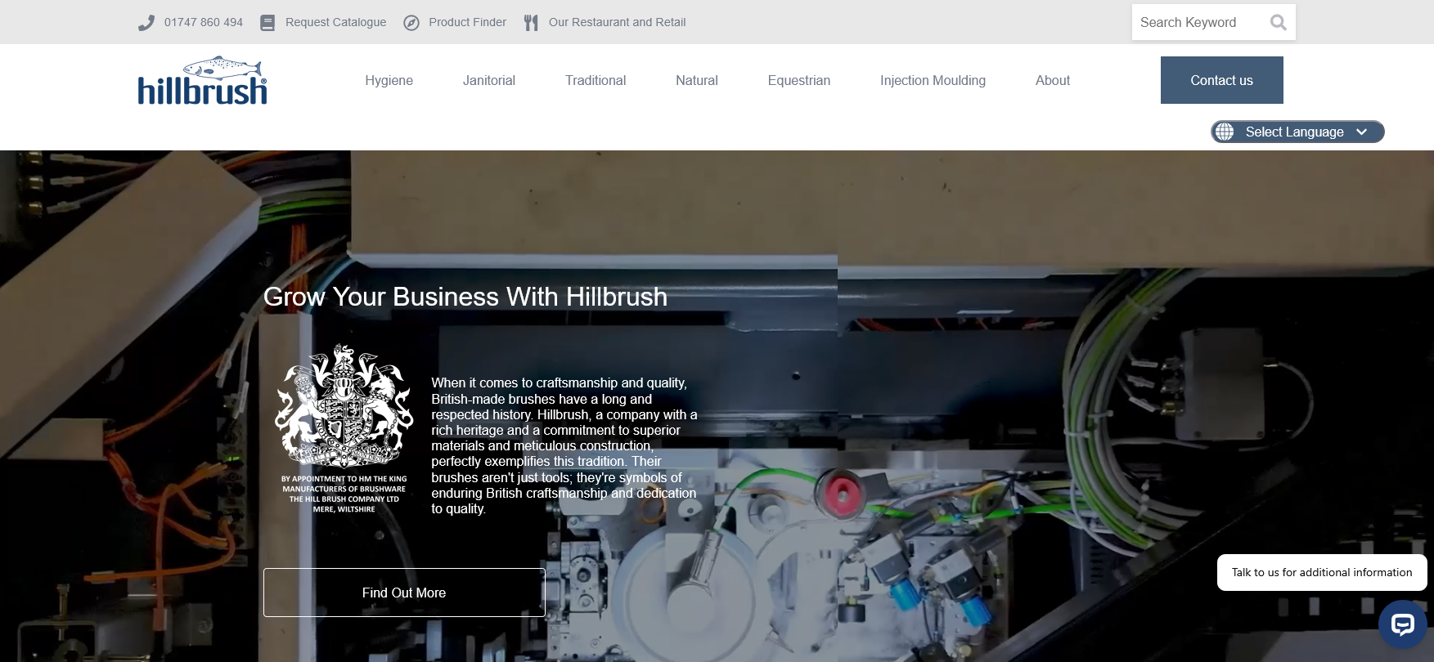
Task: Open the live chat bubble icon
Action: pyautogui.click(x=1403, y=625)
